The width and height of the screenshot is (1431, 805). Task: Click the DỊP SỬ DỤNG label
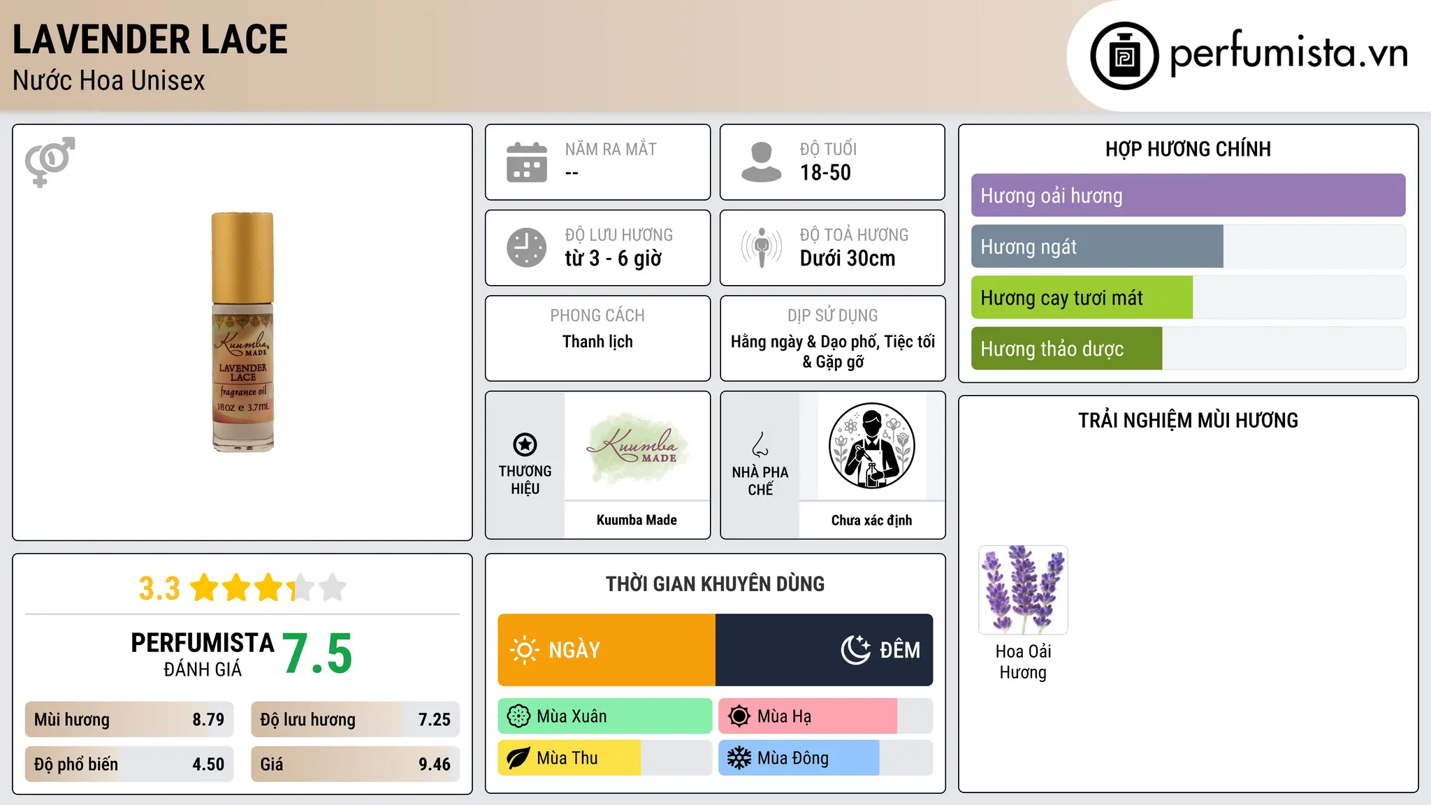pyautogui.click(x=833, y=315)
